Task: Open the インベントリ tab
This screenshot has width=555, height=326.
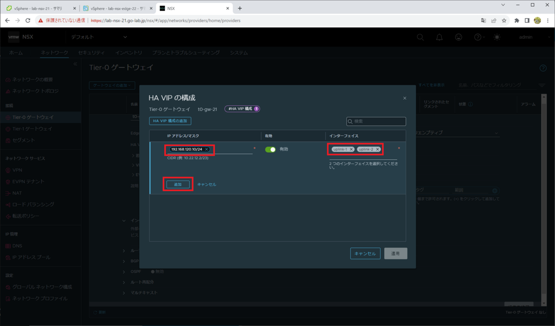Action: coord(129,53)
